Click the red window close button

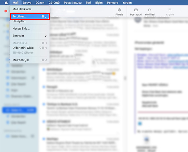click(6, 11)
